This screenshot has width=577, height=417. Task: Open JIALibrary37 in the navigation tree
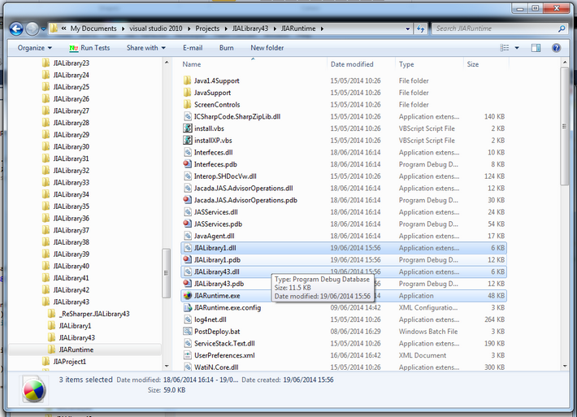[71, 230]
